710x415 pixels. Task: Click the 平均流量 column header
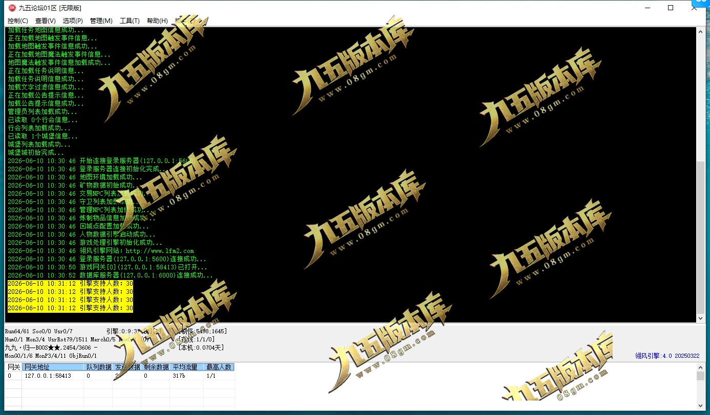187,367
